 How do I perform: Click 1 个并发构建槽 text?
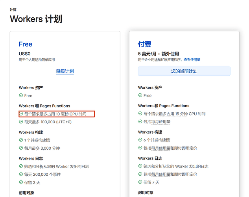coord(37,140)
